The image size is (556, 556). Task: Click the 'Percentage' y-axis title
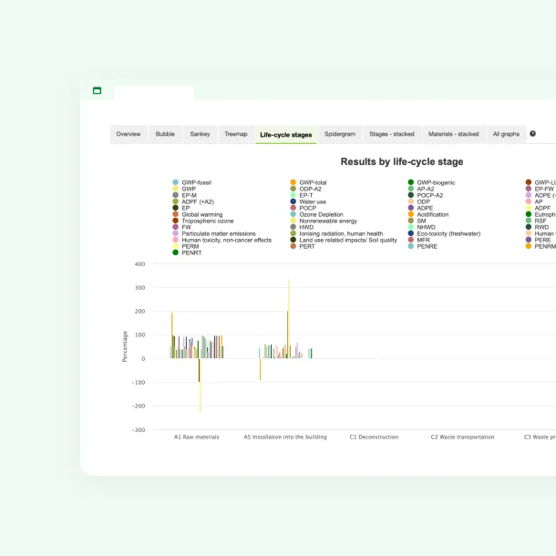coord(125,346)
